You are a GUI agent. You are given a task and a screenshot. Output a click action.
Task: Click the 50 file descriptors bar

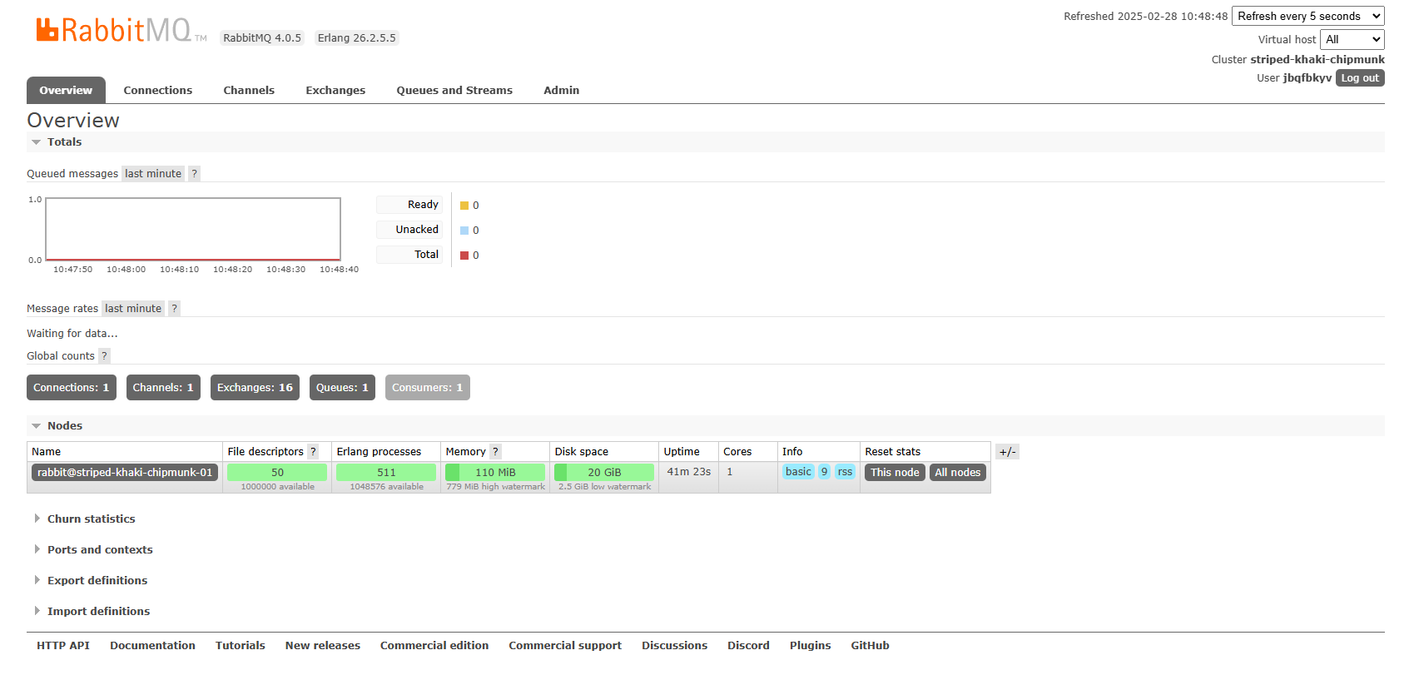tap(277, 472)
